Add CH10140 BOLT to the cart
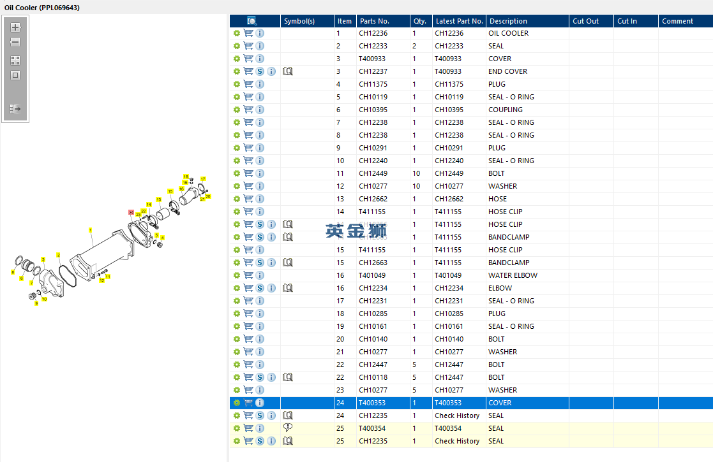 [x=248, y=339]
